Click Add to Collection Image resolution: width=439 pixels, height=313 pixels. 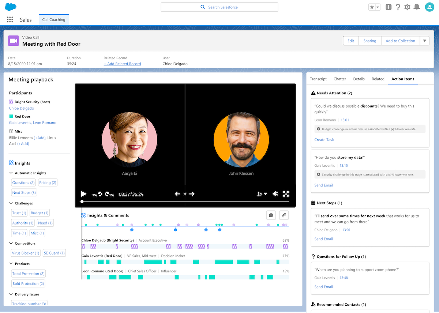coord(400,41)
